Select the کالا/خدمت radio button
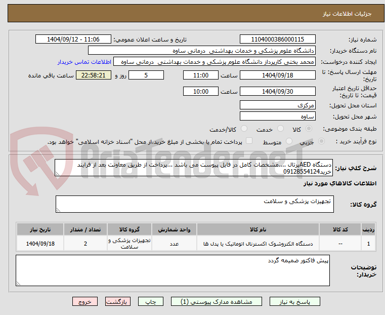Screen dimensions: 385x315 point(244,129)
